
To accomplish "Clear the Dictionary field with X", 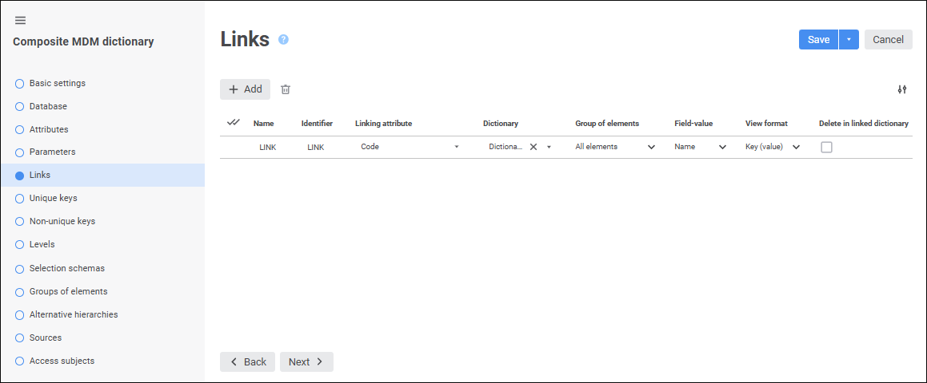I will pyautogui.click(x=533, y=147).
